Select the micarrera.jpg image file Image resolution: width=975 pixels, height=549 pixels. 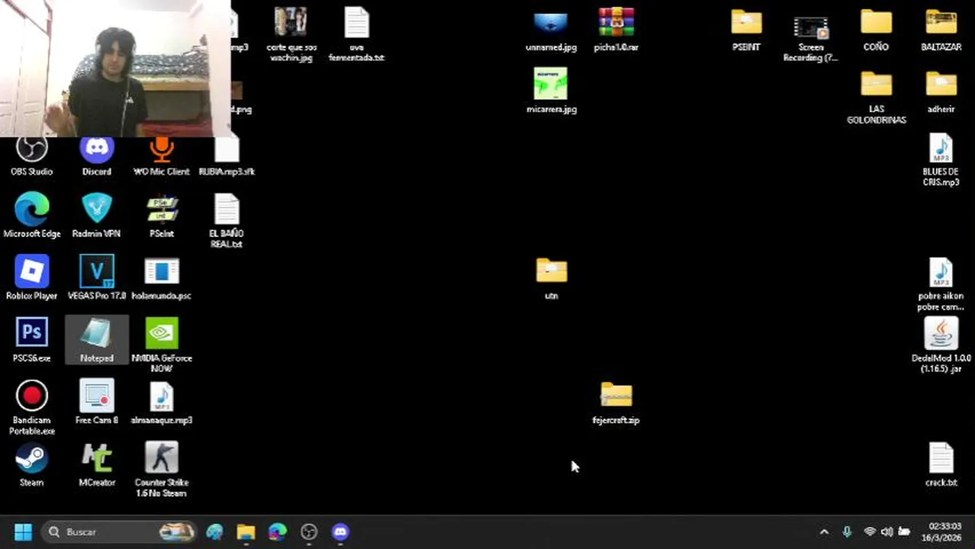coord(551,91)
